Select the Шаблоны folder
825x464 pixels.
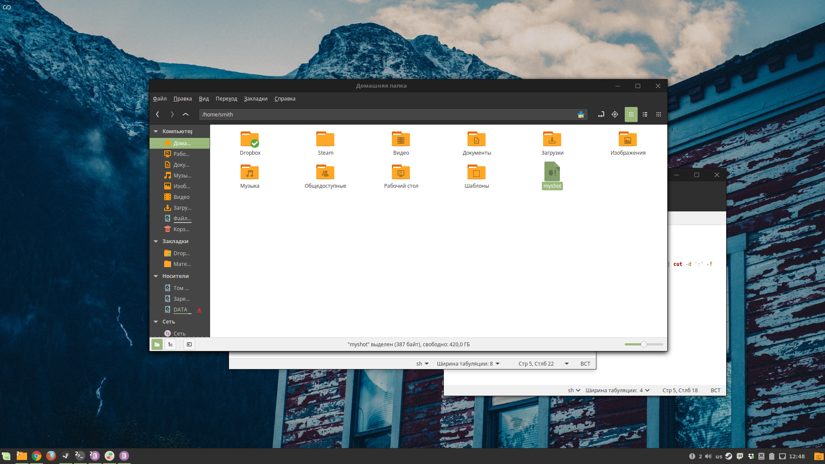(x=477, y=176)
